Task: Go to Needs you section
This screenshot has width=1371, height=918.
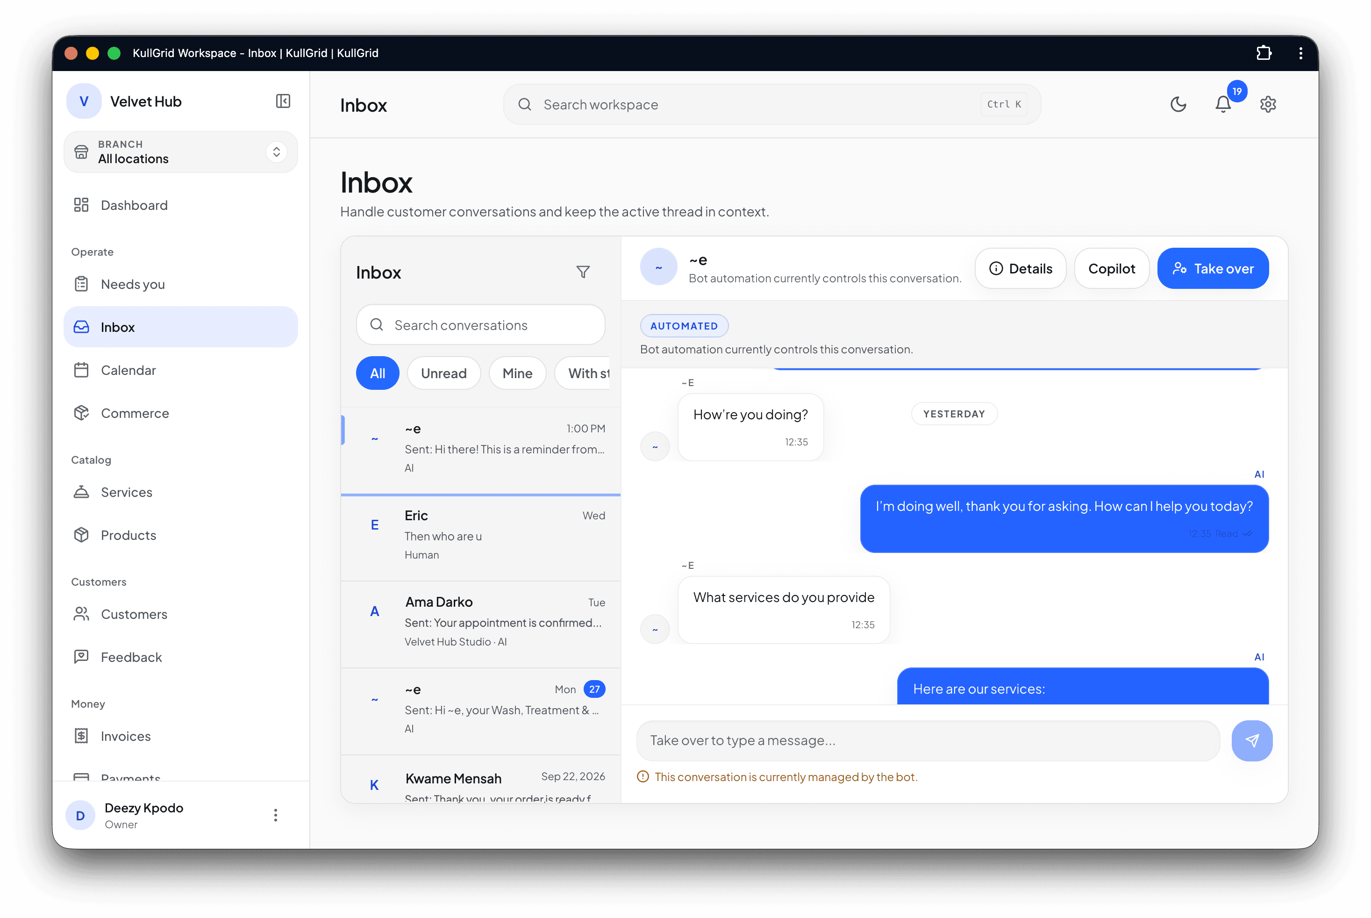Action: pos(180,284)
